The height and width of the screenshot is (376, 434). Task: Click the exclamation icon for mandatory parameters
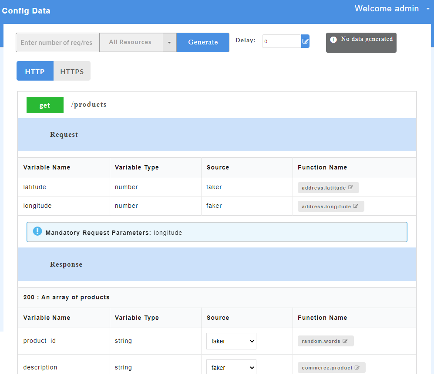pyautogui.click(x=37, y=231)
